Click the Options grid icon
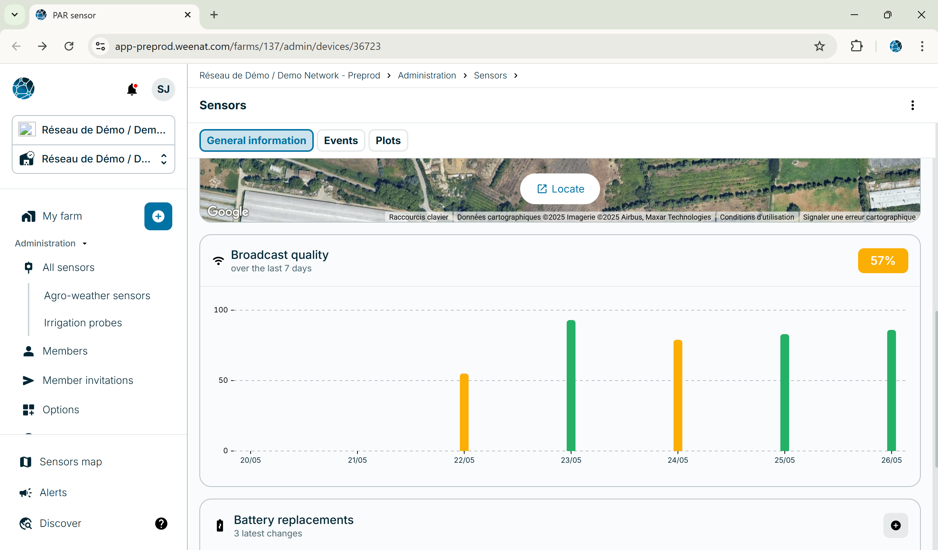The width and height of the screenshot is (938, 550). point(28,410)
